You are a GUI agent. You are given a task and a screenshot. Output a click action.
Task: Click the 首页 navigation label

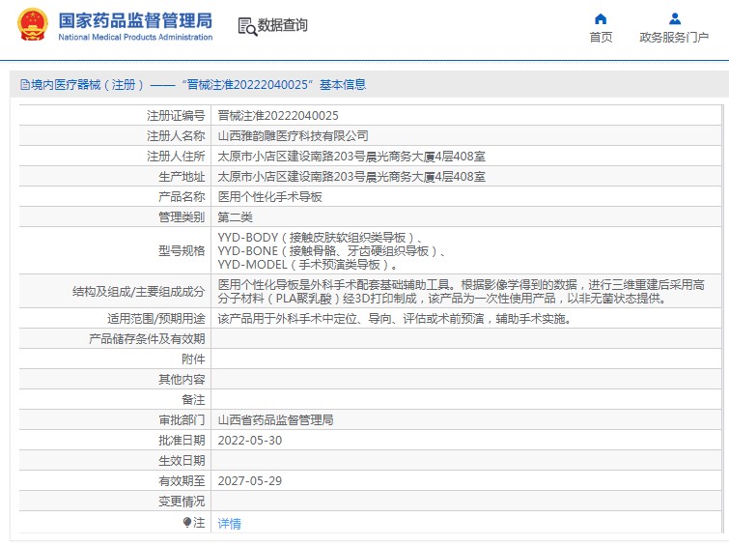click(601, 38)
